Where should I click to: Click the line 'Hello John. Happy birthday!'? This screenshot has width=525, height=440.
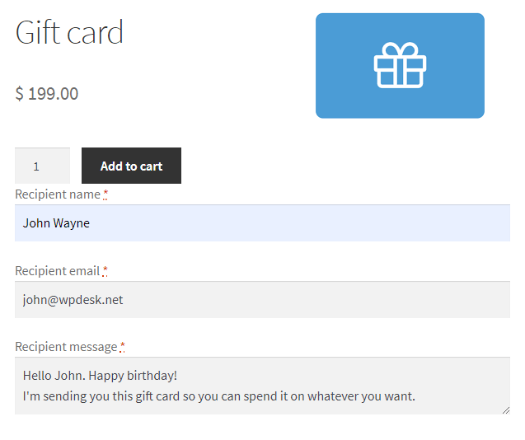click(x=100, y=376)
